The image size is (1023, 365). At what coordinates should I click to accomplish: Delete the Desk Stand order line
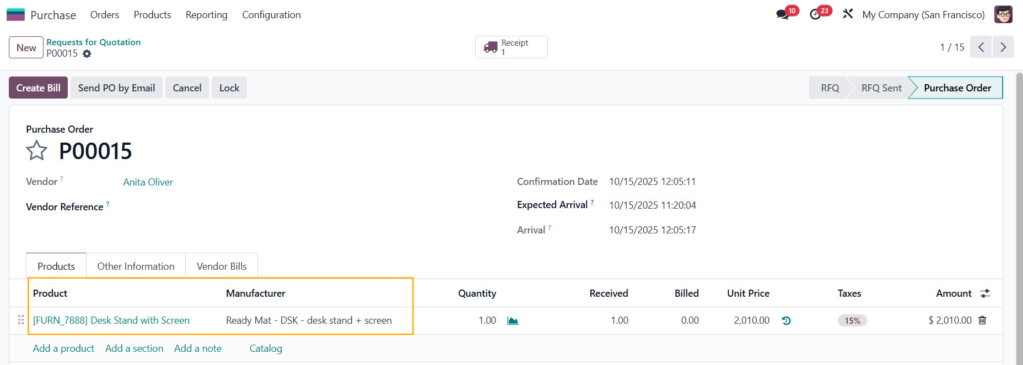coord(982,320)
